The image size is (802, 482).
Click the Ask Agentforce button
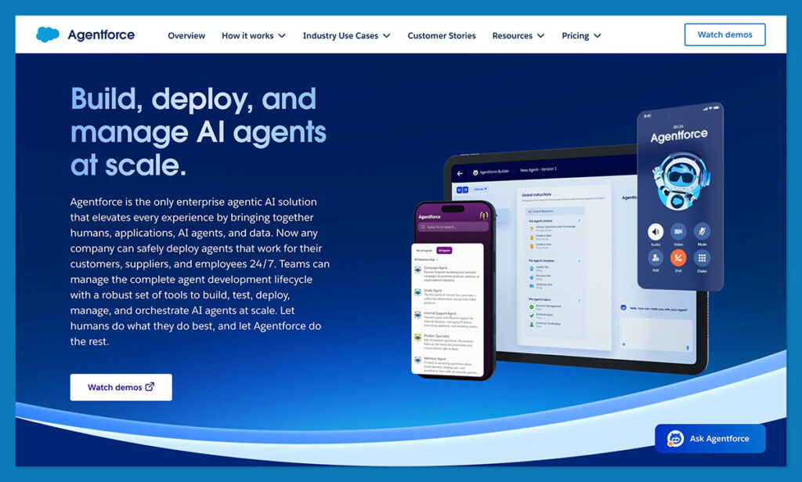710,438
